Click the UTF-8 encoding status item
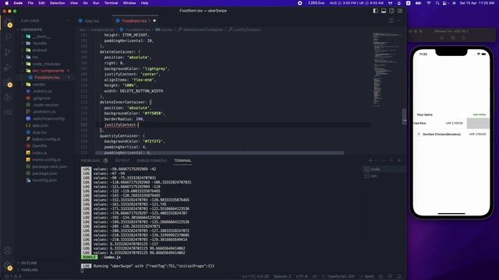Image resolution: width=499 pixels, height=280 pixels. pyautogui.click(x=302, y=277)
